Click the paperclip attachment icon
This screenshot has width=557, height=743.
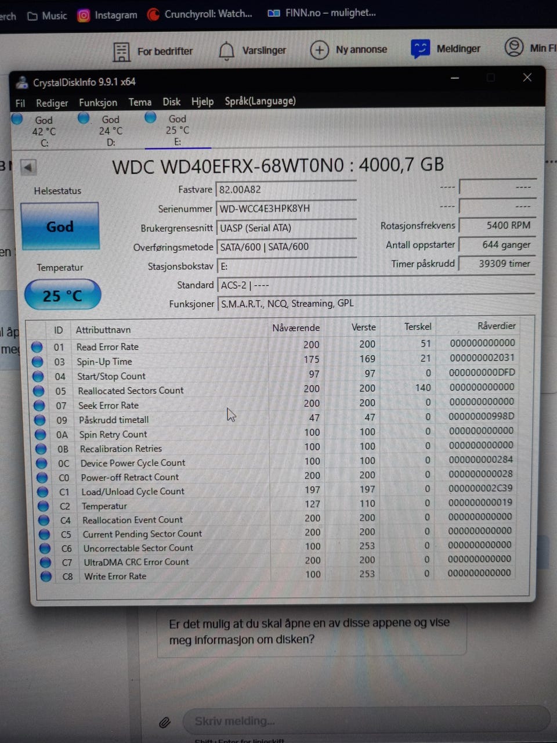[165, 722]
